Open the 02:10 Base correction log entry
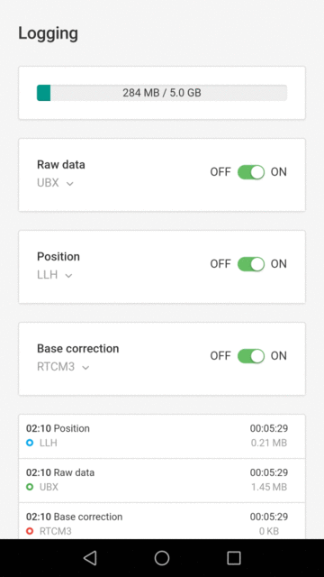This screenshot has height=577, width=324. [162, 521]
